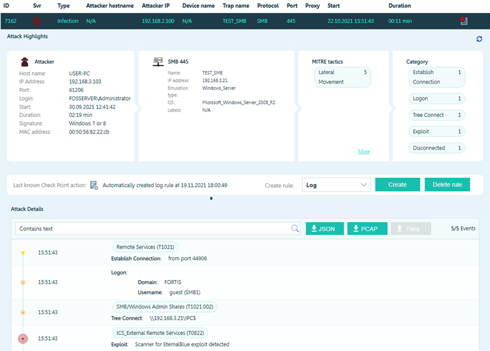
Task: Click the magnifier search icon
Action: click(295, 228)
